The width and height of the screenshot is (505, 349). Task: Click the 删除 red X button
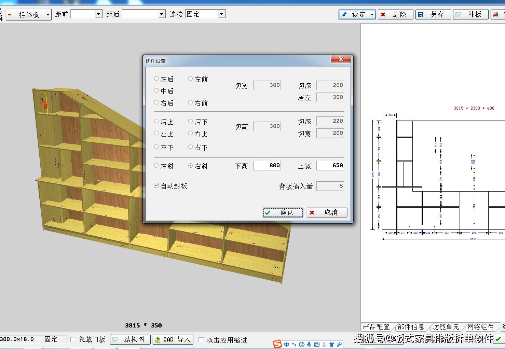pos(395,14)
